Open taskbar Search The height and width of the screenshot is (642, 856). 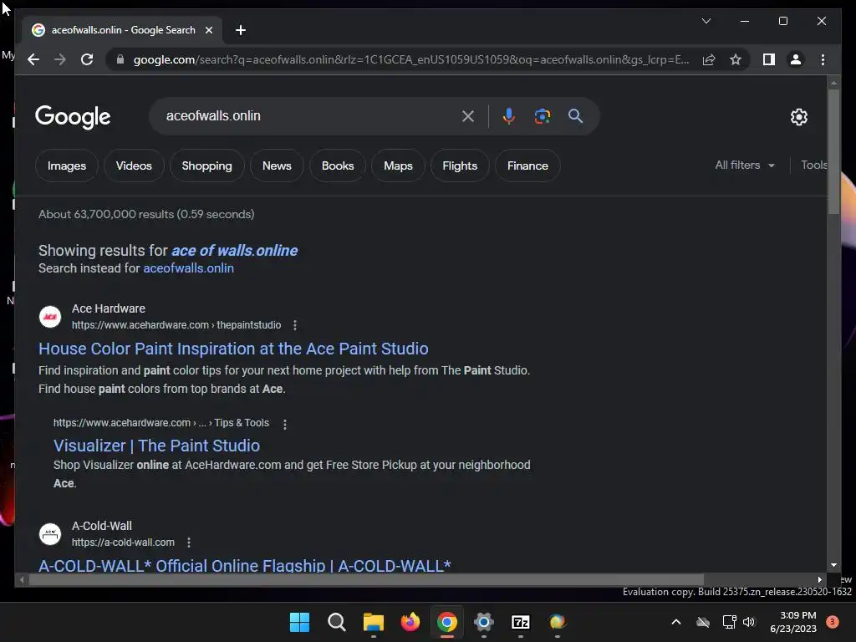[x=336, y=622]
